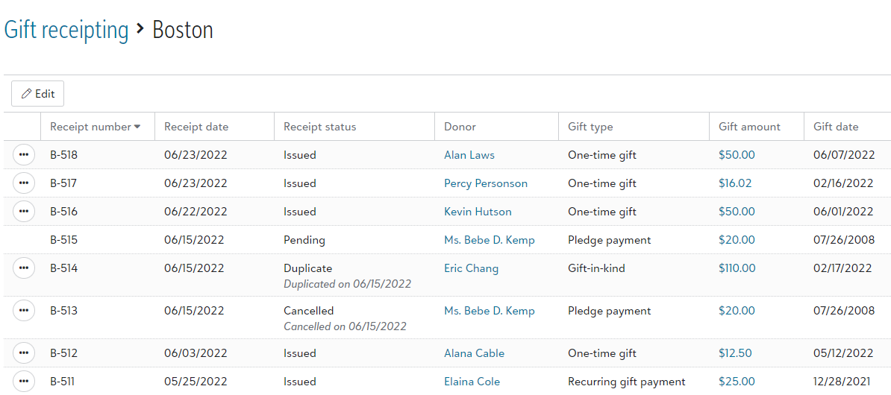Open donor Alan Laws record
891x395 pixels.
click(x=471, y=155)
